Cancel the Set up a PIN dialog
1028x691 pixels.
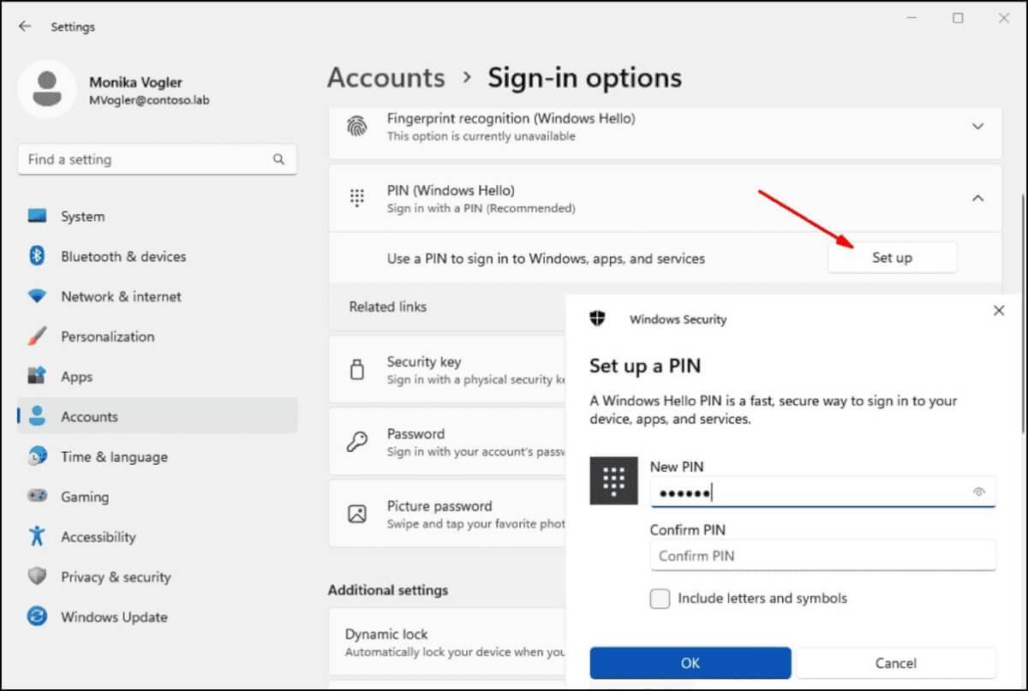point(896,663)
